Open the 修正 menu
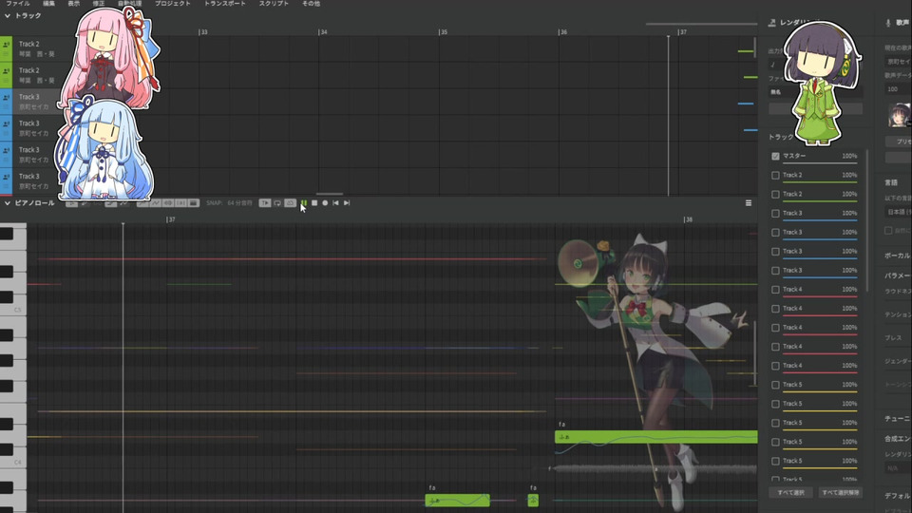 (99, 4)
